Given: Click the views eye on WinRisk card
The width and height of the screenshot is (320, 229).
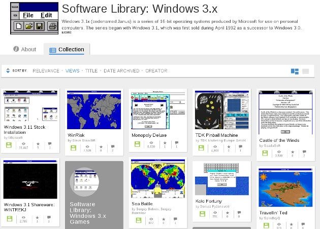Looking at the screenshot, I should (87, 147).
